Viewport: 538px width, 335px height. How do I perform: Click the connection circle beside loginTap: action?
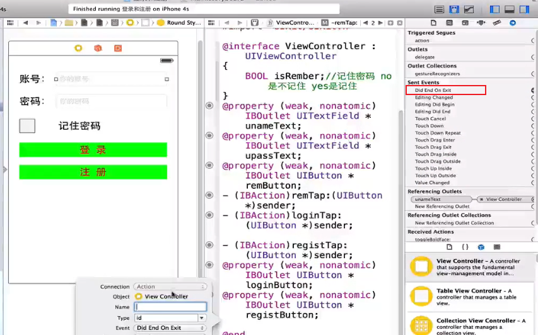pos(209,215)
